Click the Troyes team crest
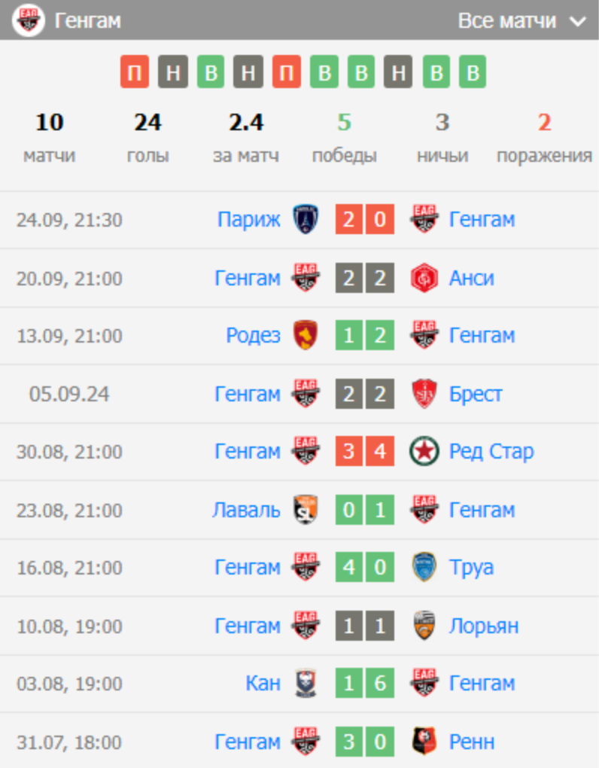This screenshot has width=599, height=768. 424,568
